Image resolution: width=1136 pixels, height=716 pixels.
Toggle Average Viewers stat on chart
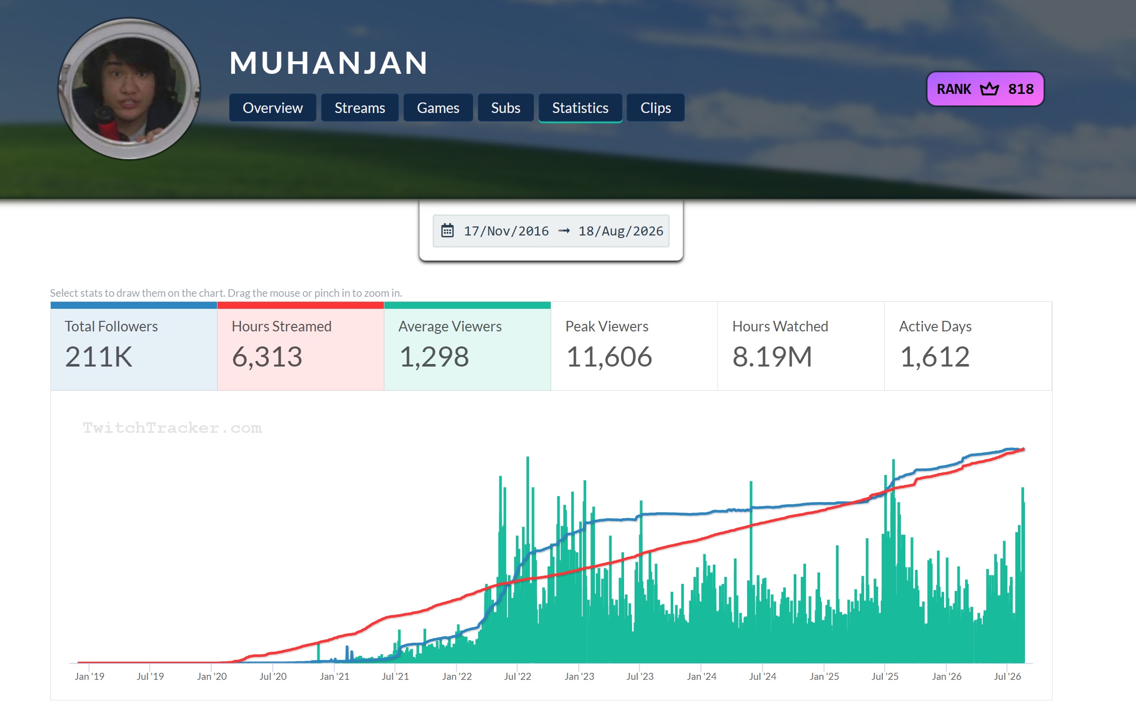[x=467, y=346]
